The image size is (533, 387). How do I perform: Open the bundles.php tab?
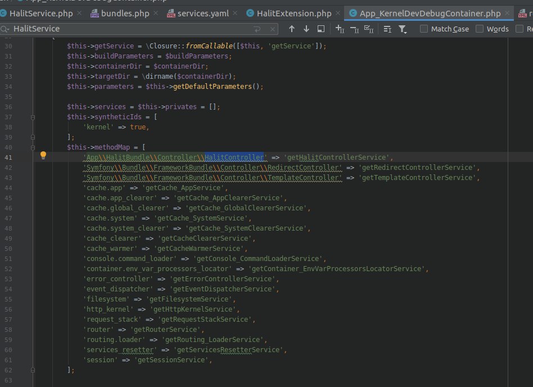click(120, 13)
